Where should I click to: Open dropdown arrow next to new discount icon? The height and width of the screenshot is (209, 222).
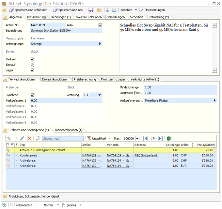click(16, 138)
